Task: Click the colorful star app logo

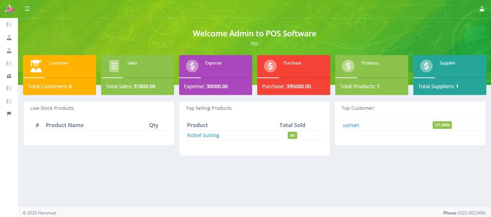Action: point(9,8)
